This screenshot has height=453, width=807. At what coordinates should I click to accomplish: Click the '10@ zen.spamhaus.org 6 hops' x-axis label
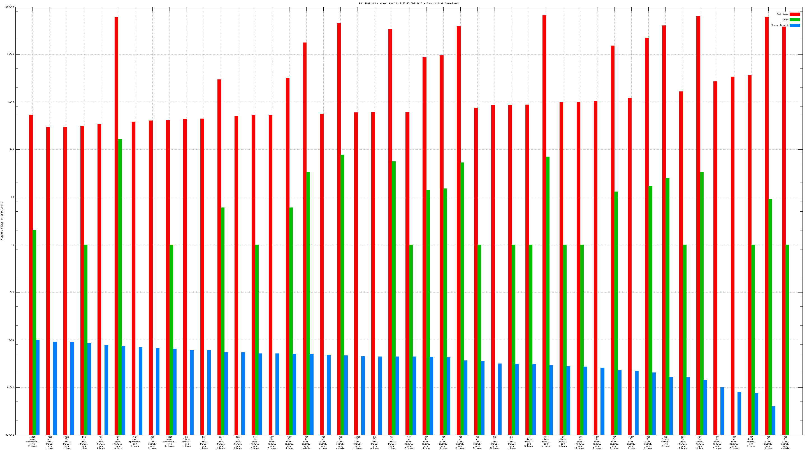coord(170,442)
